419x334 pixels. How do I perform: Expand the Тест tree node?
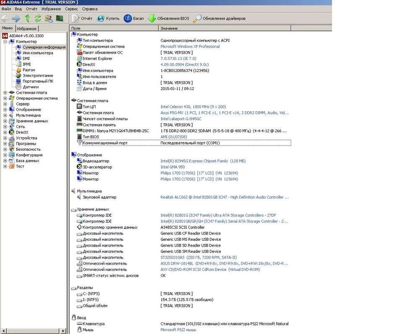5,167
